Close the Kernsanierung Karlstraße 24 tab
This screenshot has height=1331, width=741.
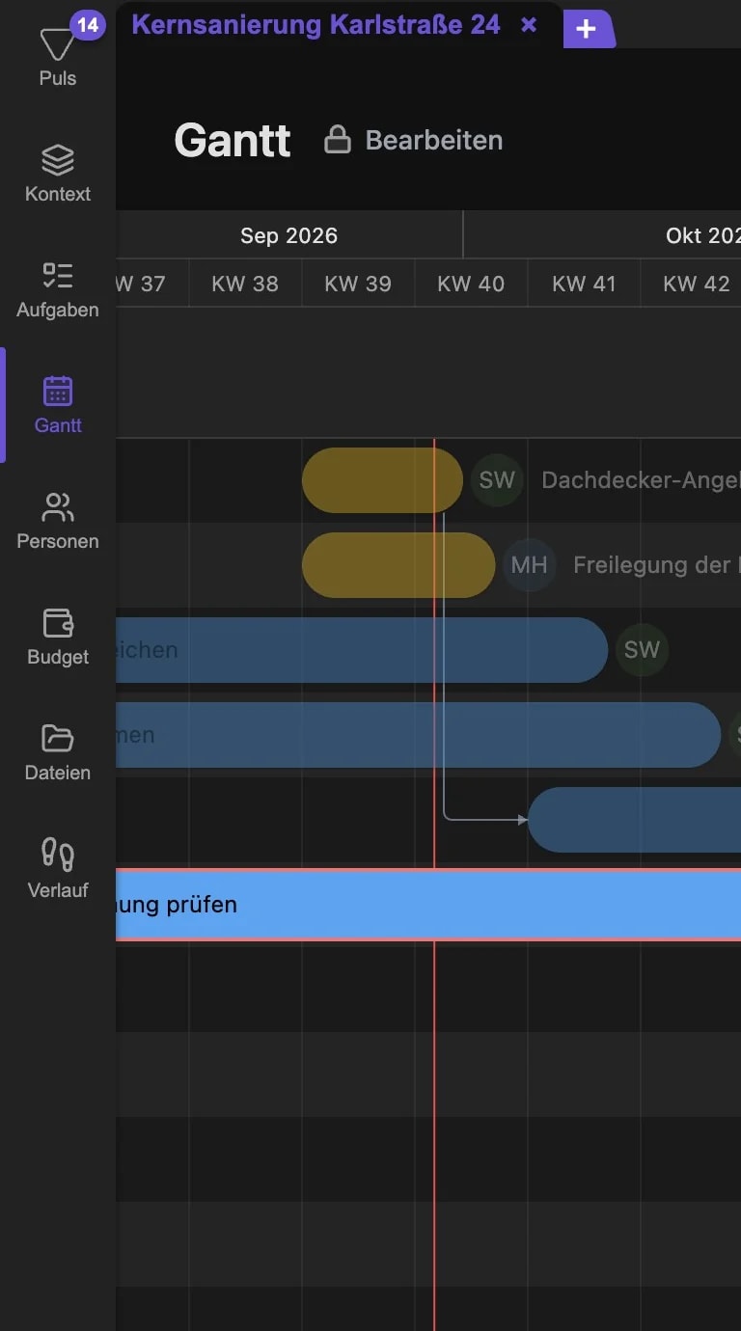[529, 25]
